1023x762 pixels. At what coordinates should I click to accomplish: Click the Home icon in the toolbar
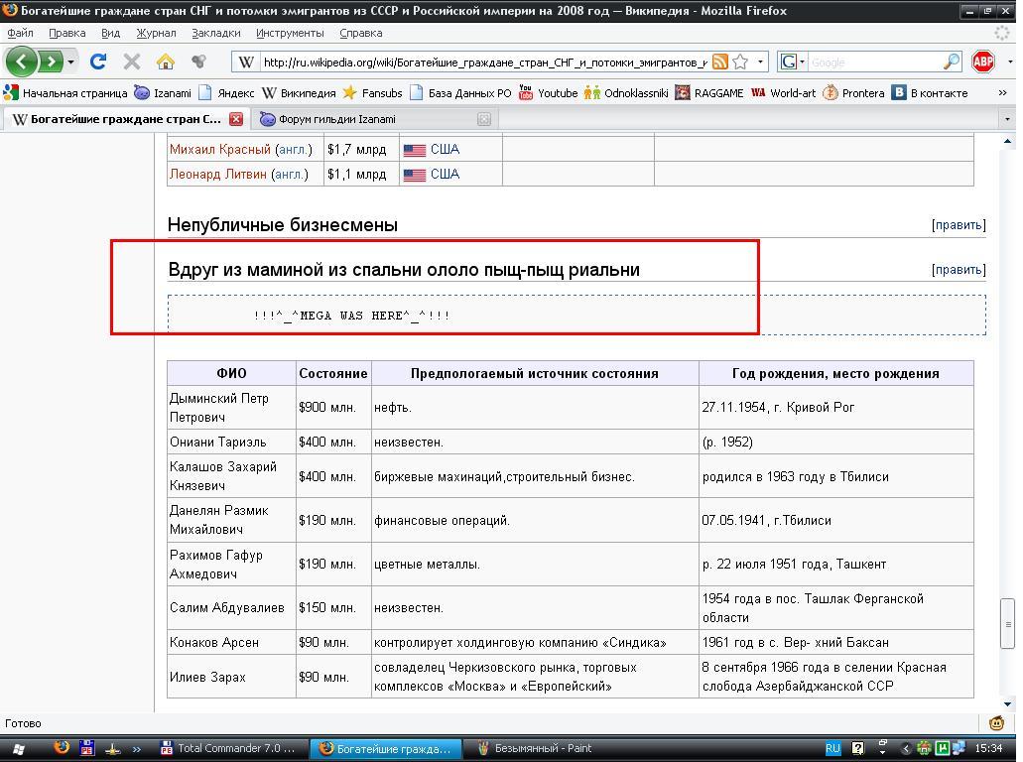[x=166, y=62]
